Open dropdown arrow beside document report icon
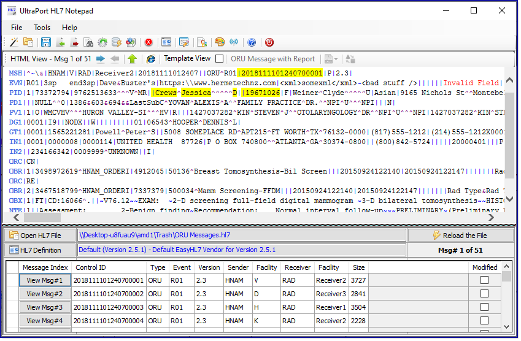The width and height of the screenshot is (521, 341). 336,59
